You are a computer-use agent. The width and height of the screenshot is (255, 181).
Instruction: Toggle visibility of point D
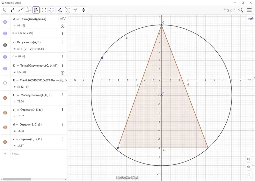(5, 69)
